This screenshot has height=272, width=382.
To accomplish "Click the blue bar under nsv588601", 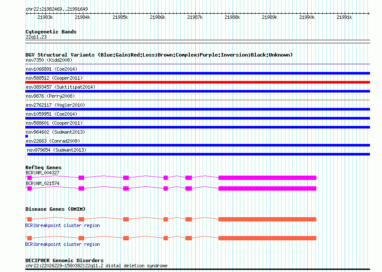I will click(197, 127).
